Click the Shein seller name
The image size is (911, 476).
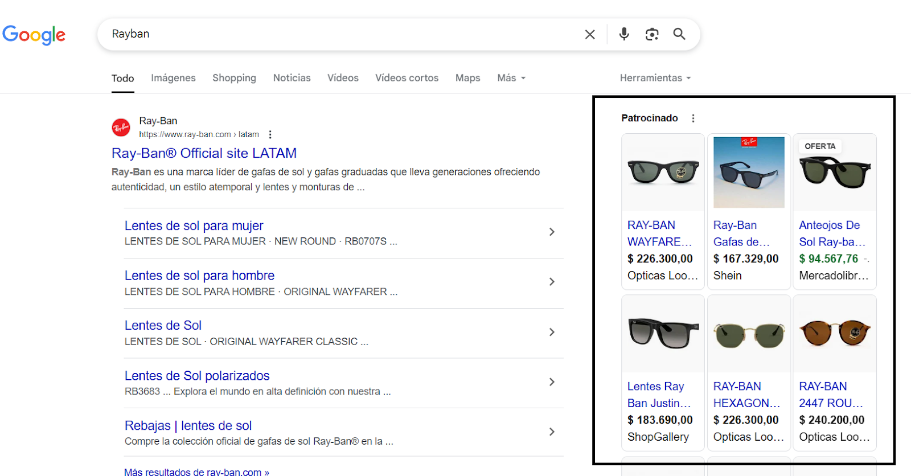(728, 276)
